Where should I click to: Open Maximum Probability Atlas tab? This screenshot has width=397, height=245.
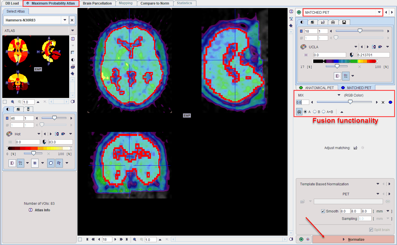[51, 3]
